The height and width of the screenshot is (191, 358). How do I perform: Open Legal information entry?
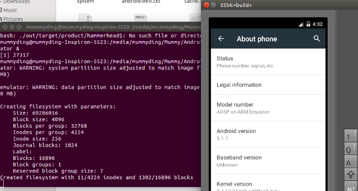pos(268,85)
